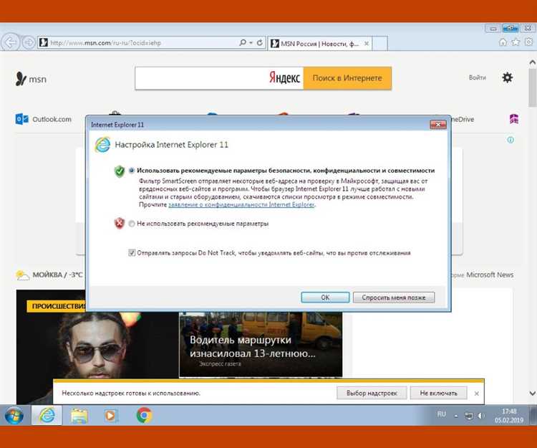Open the Internet Explorer privacy statement link

pos(241,205)
